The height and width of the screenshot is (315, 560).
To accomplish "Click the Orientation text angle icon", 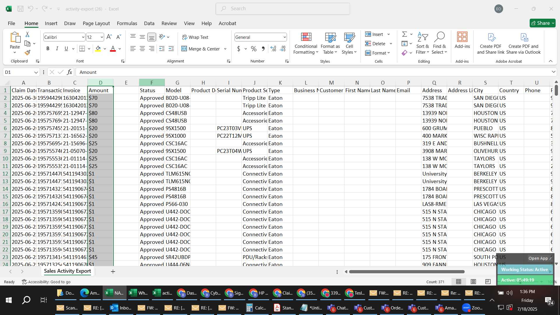I will pyautogui.click(x=162, y=37).
